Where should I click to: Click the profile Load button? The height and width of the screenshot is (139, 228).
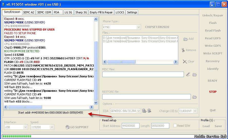click(x=206, y=126)
